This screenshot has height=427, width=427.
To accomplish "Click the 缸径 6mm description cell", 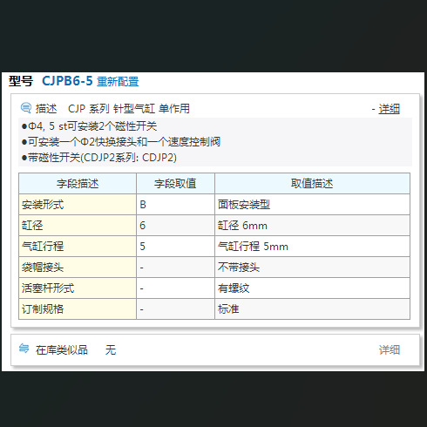I will (312, 226).
